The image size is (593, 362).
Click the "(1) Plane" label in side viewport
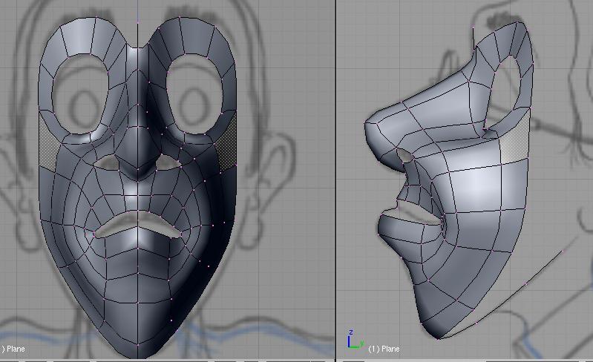384,349
